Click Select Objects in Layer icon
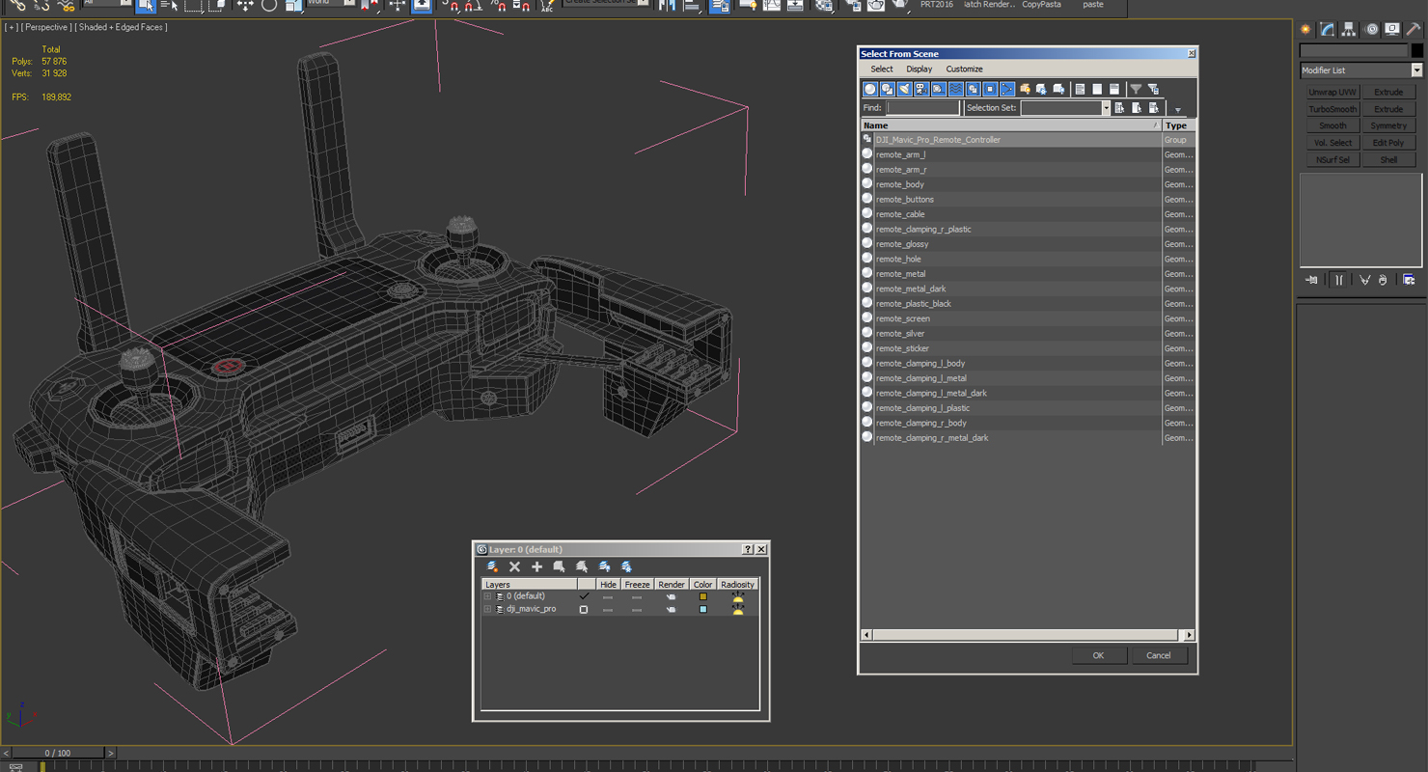The width and height of the screenshot is (1428, 772). pyautogui.click(x=559, y=566)
